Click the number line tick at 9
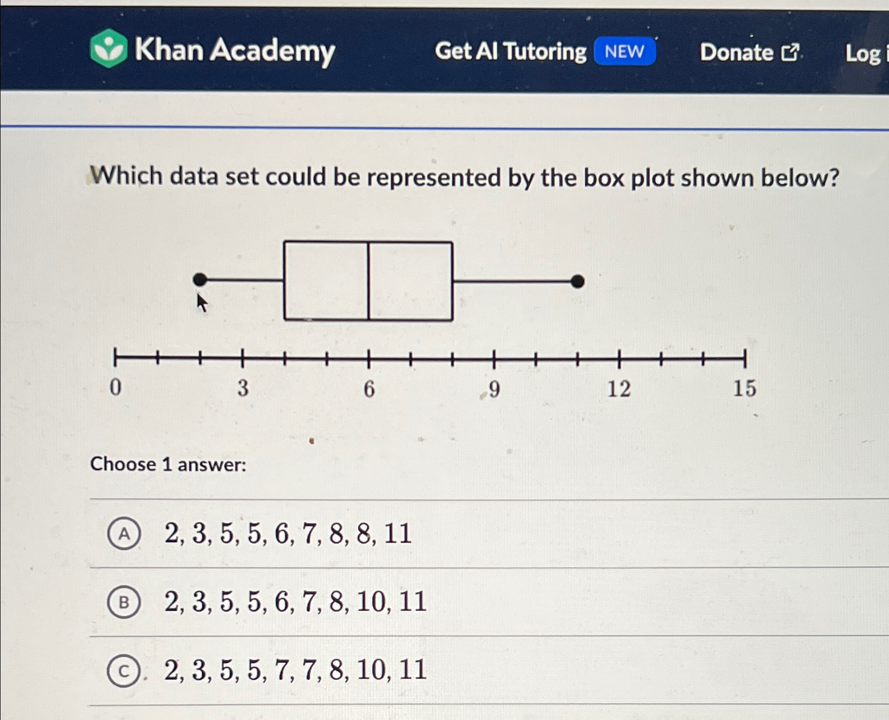 click(493, 357)
